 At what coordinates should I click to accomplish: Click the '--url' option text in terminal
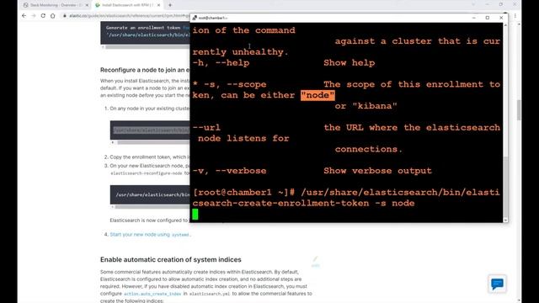tap(206, 127)
